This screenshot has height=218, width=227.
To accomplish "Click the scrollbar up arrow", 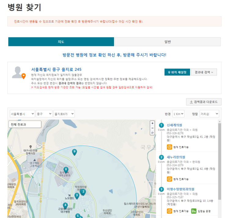I will [220, 121].
